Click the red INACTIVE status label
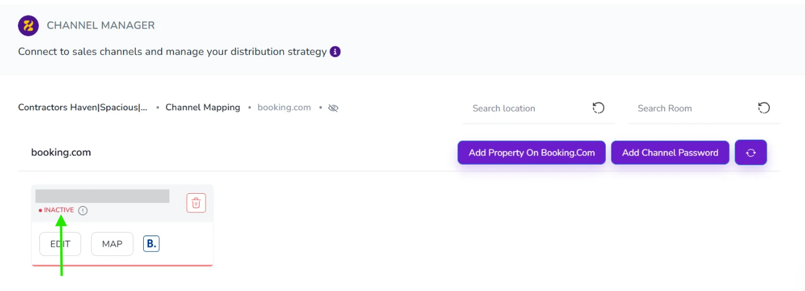The width and height of the screenshot is (805, 291). coord(58,210)
